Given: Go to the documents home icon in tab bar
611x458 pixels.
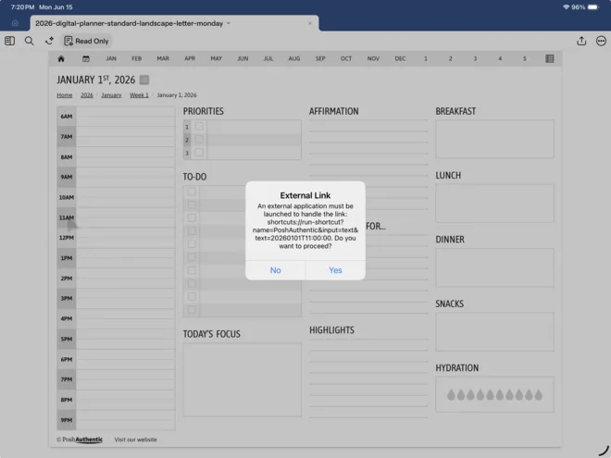Looking at the screenshot, I should [15, 23].
